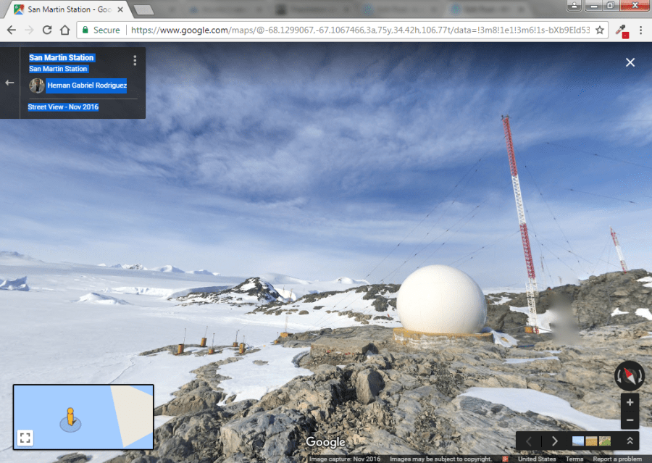Go to the next photo with the right chevron
The image size is (652, 463).
click(555, 441)
